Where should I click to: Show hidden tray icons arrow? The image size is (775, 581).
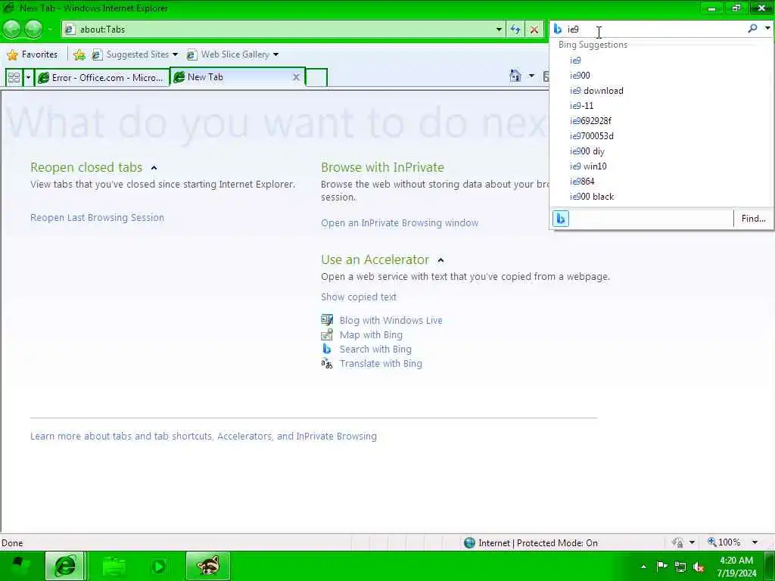point(643,567)
